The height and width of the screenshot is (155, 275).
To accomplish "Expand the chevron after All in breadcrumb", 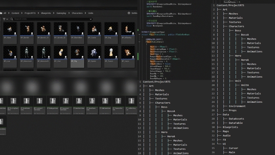I will click(x=9, y=13).
